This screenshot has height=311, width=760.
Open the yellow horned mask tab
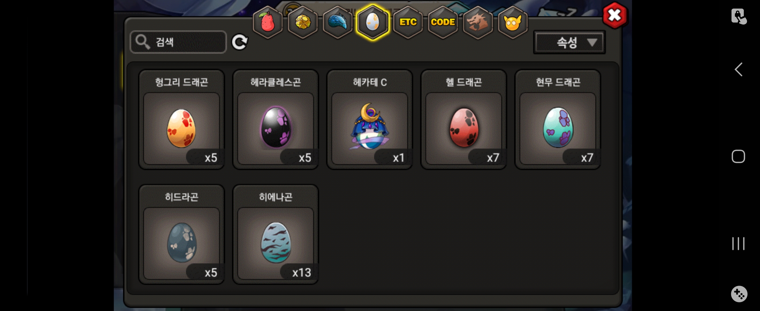click(x=513, y=22)
